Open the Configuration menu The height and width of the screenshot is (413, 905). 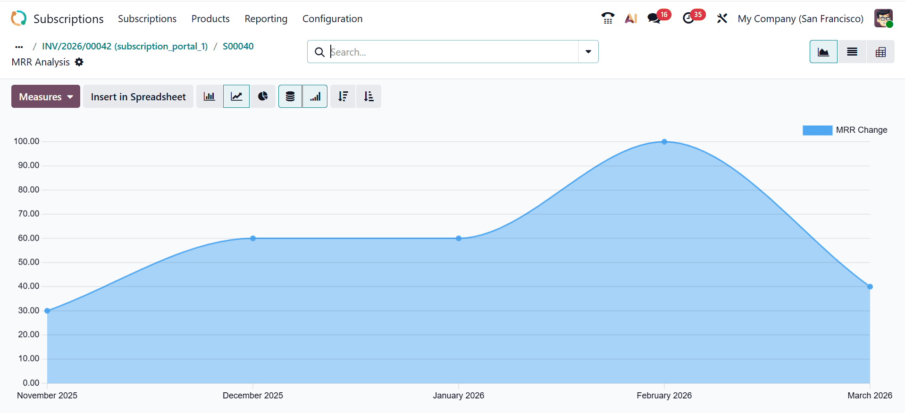coord(332,19)
